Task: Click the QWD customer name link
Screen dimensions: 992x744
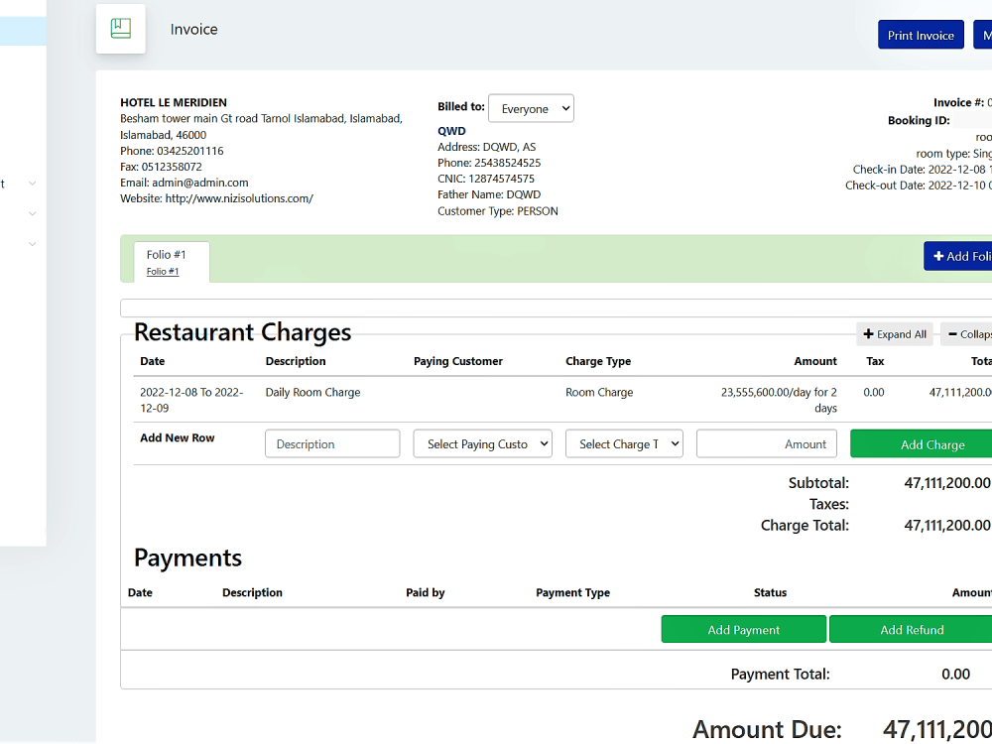Action: click(x=451, y=131)
